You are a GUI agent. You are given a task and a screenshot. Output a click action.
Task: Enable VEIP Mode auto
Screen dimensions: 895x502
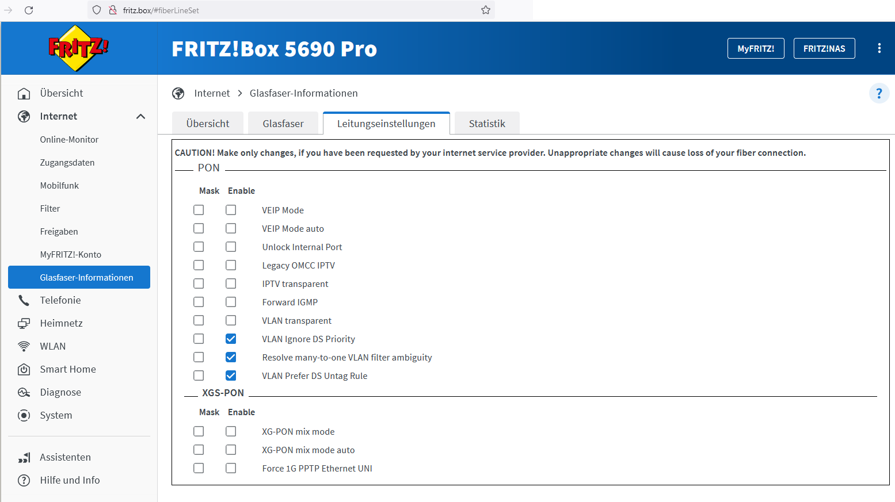tap(231, 228)
